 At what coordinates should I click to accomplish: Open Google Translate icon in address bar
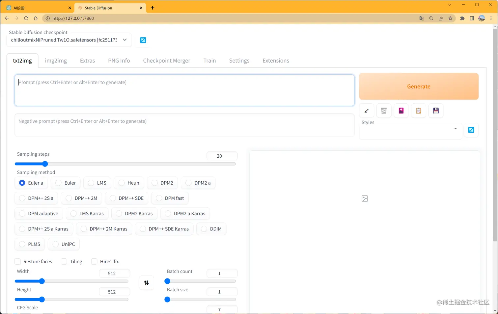click(x=422, y=18)
